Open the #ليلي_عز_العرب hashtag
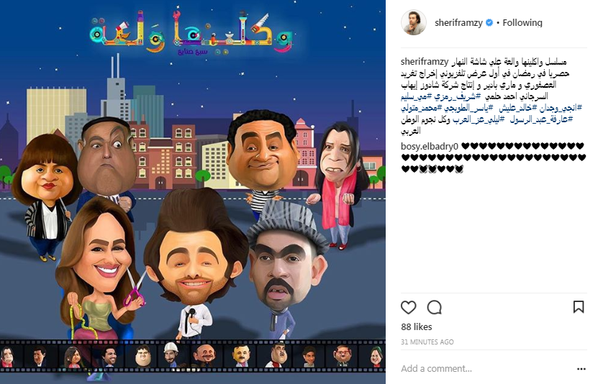Image resolution: width=598 pixels, height=384 pixels. pos(479,119)
